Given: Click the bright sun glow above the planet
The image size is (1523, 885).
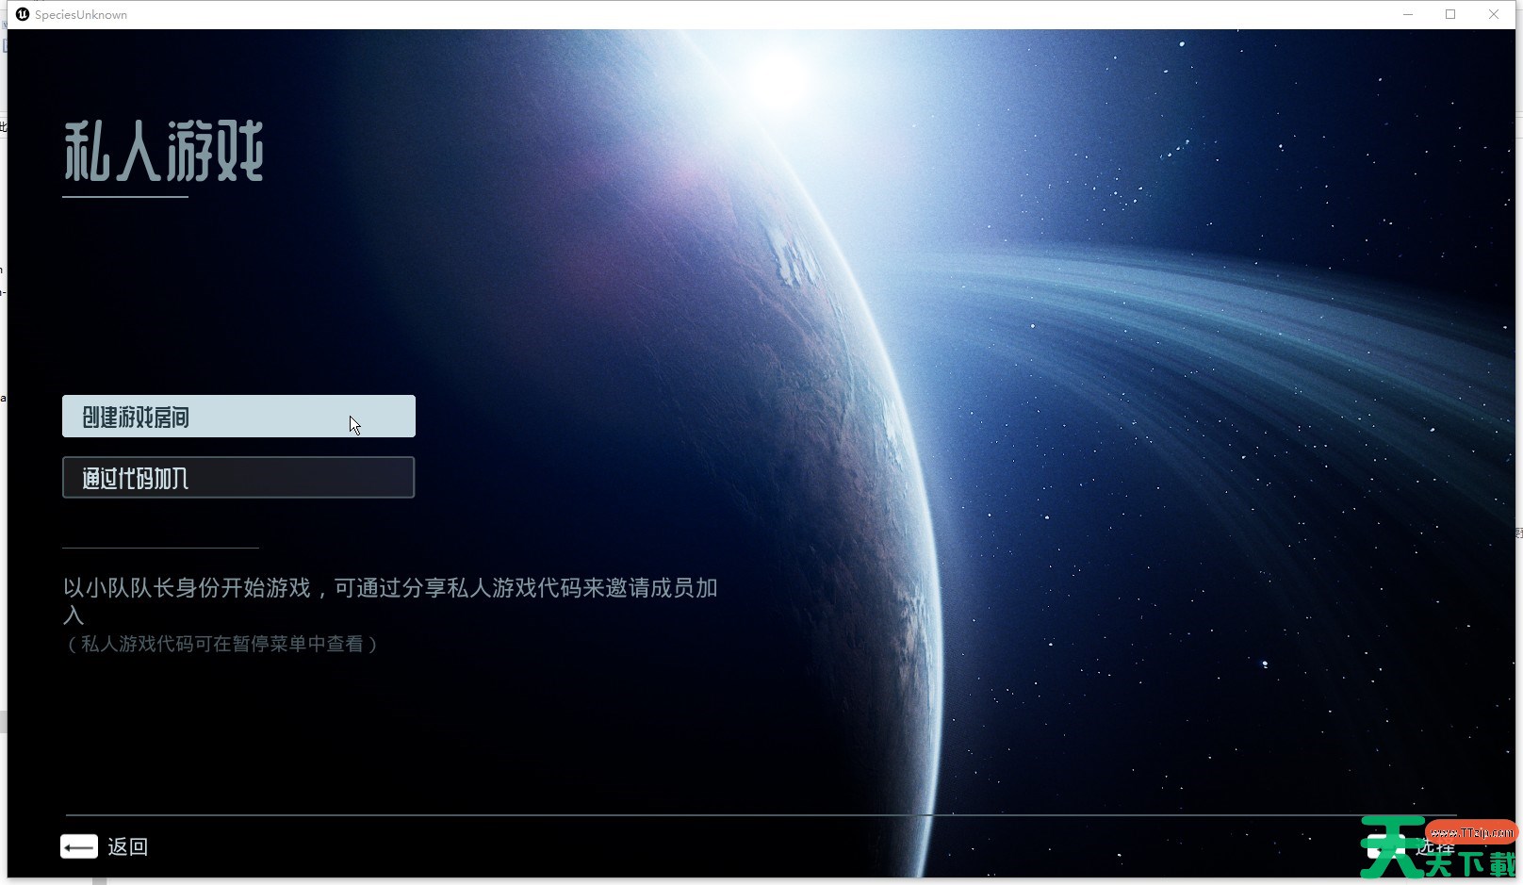Looking at the screenshot, I should [782, 80].
